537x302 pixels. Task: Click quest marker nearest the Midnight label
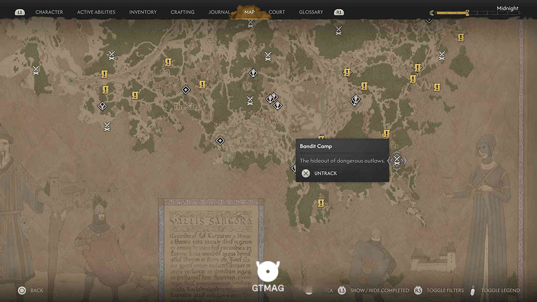pyautogui.click(x=461, y=37)
